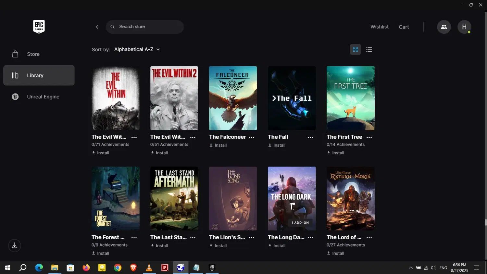487x274 pixels.
Task: Open The Evil Within cover art
Action: pyautogui.click(x=116, y=98)
